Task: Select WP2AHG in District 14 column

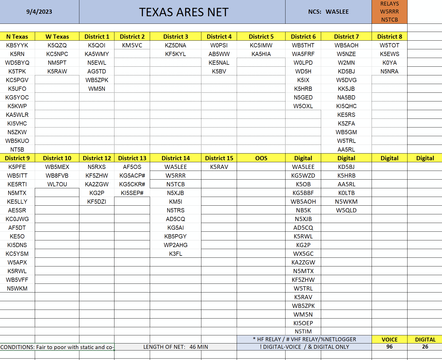Action: pos(176,245)
